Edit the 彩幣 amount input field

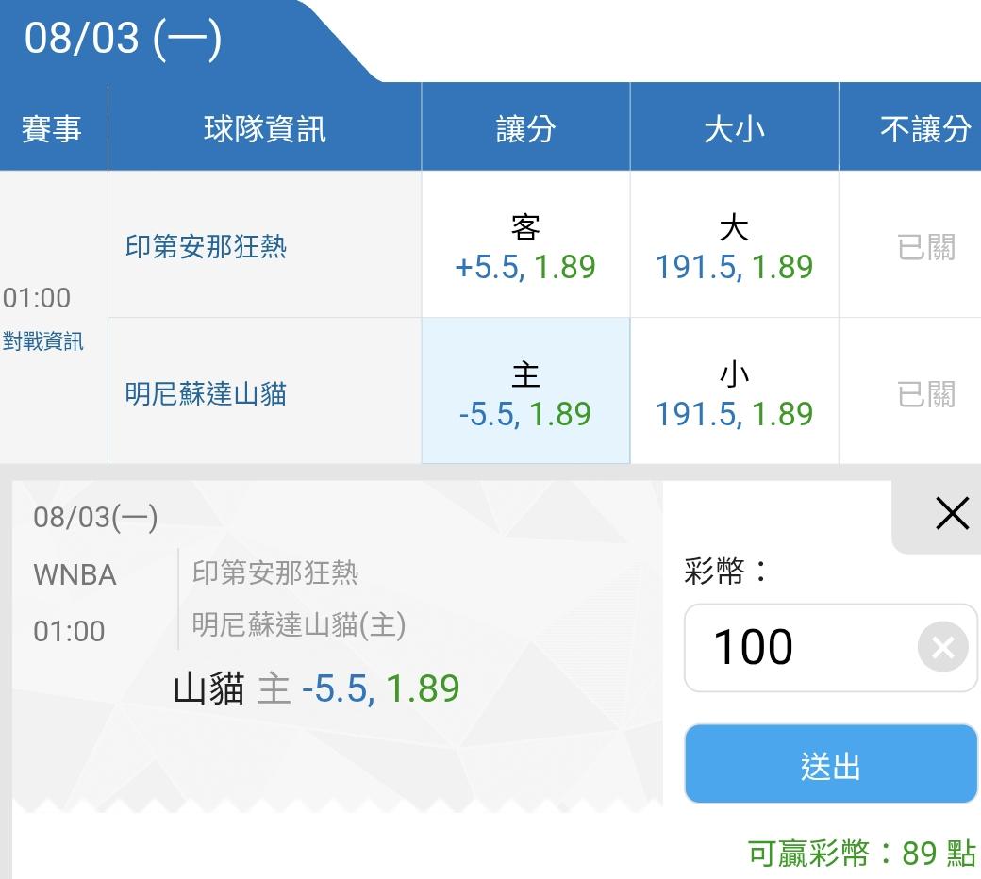click(x=830, y=648)
